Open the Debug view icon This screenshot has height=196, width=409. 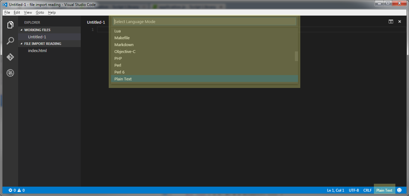click(x=10, y=73)
